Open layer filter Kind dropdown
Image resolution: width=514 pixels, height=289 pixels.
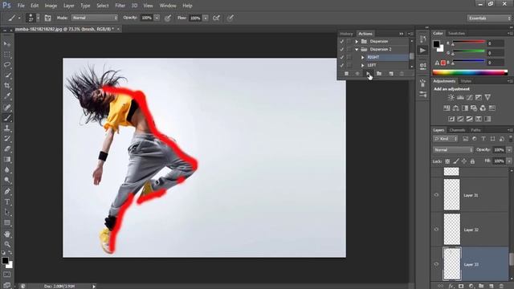click(445, 139)
